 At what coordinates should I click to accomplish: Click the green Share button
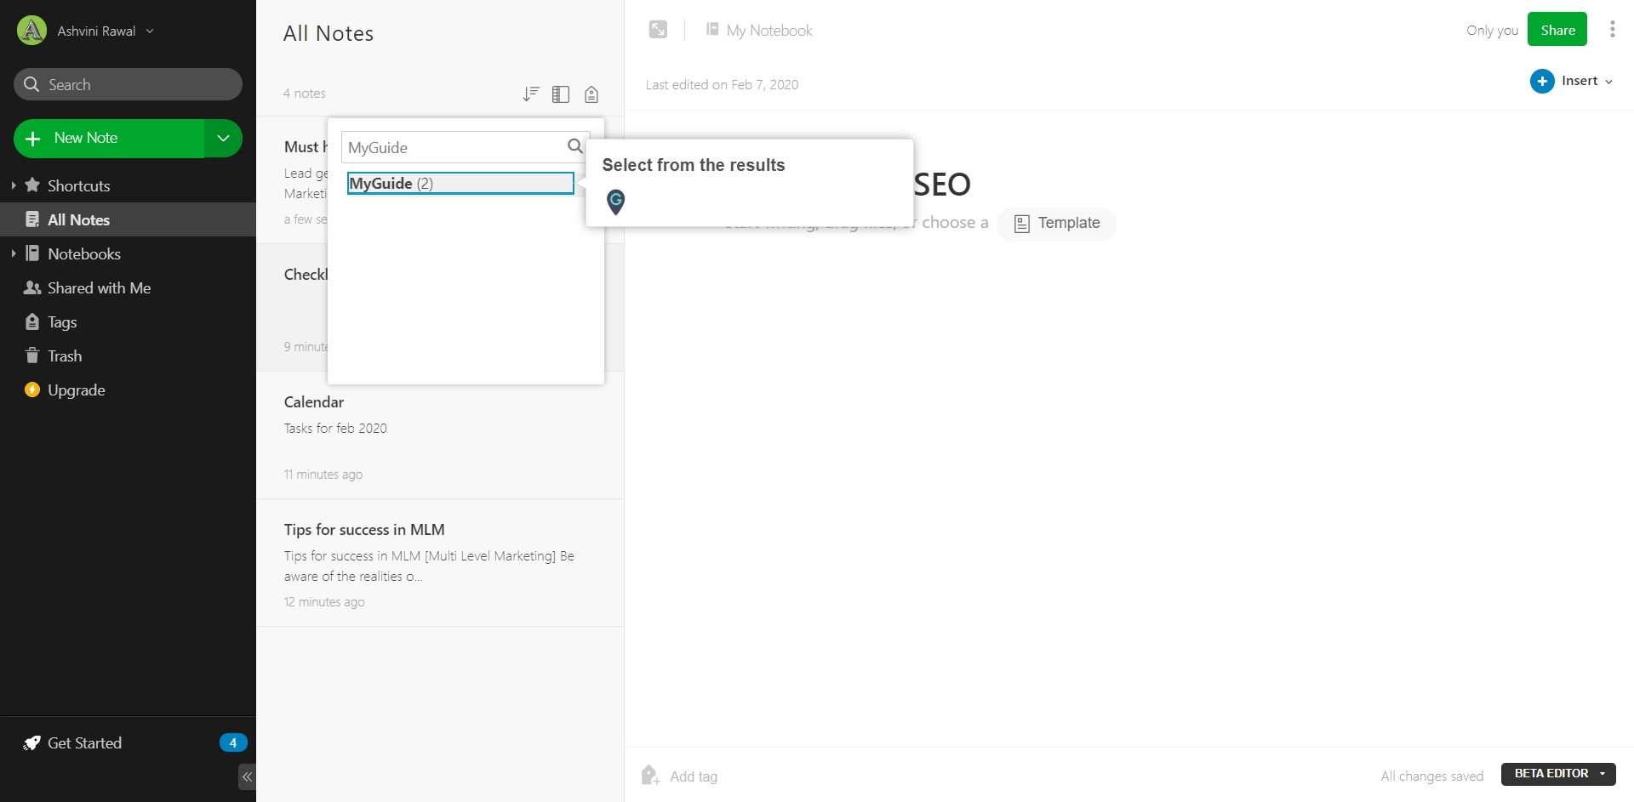pos(1557,29)
